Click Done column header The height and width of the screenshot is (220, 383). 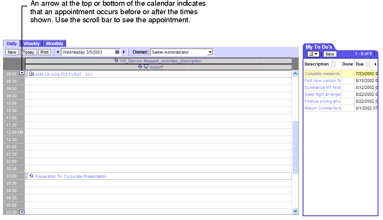pyautogui.click(x=347, y=64)
